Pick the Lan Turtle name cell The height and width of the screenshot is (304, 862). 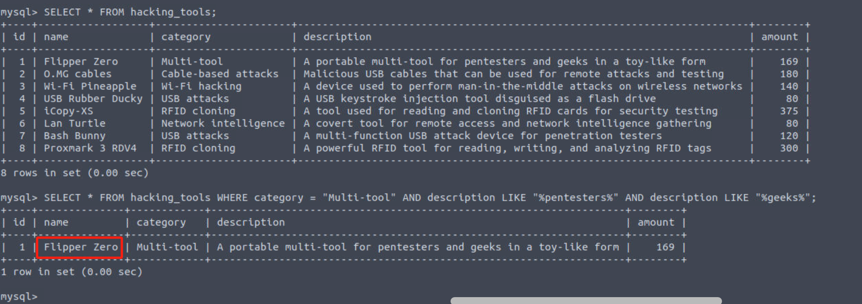click(74, 124)
